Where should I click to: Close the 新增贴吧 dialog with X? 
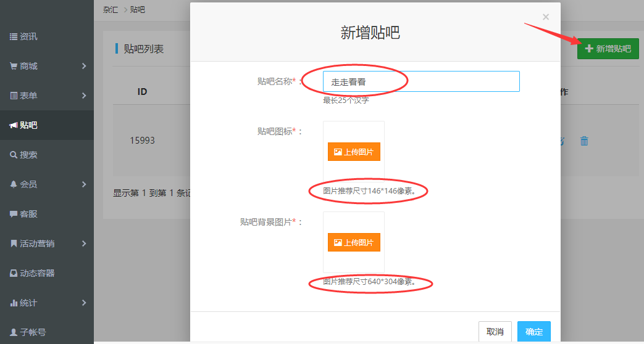(x=546, y=17)
